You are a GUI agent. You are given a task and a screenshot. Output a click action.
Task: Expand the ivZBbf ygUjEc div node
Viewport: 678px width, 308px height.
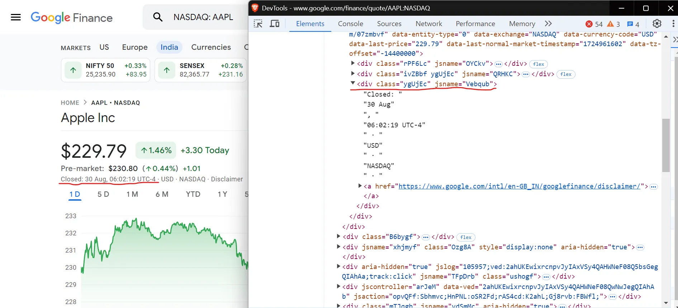pos(353,73)
